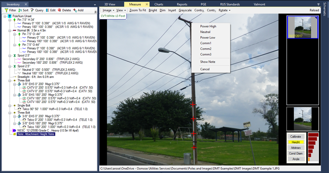Click the lower preview thumbnail
This screenshot has height=173, width=329.
click(x=303, y=119)
